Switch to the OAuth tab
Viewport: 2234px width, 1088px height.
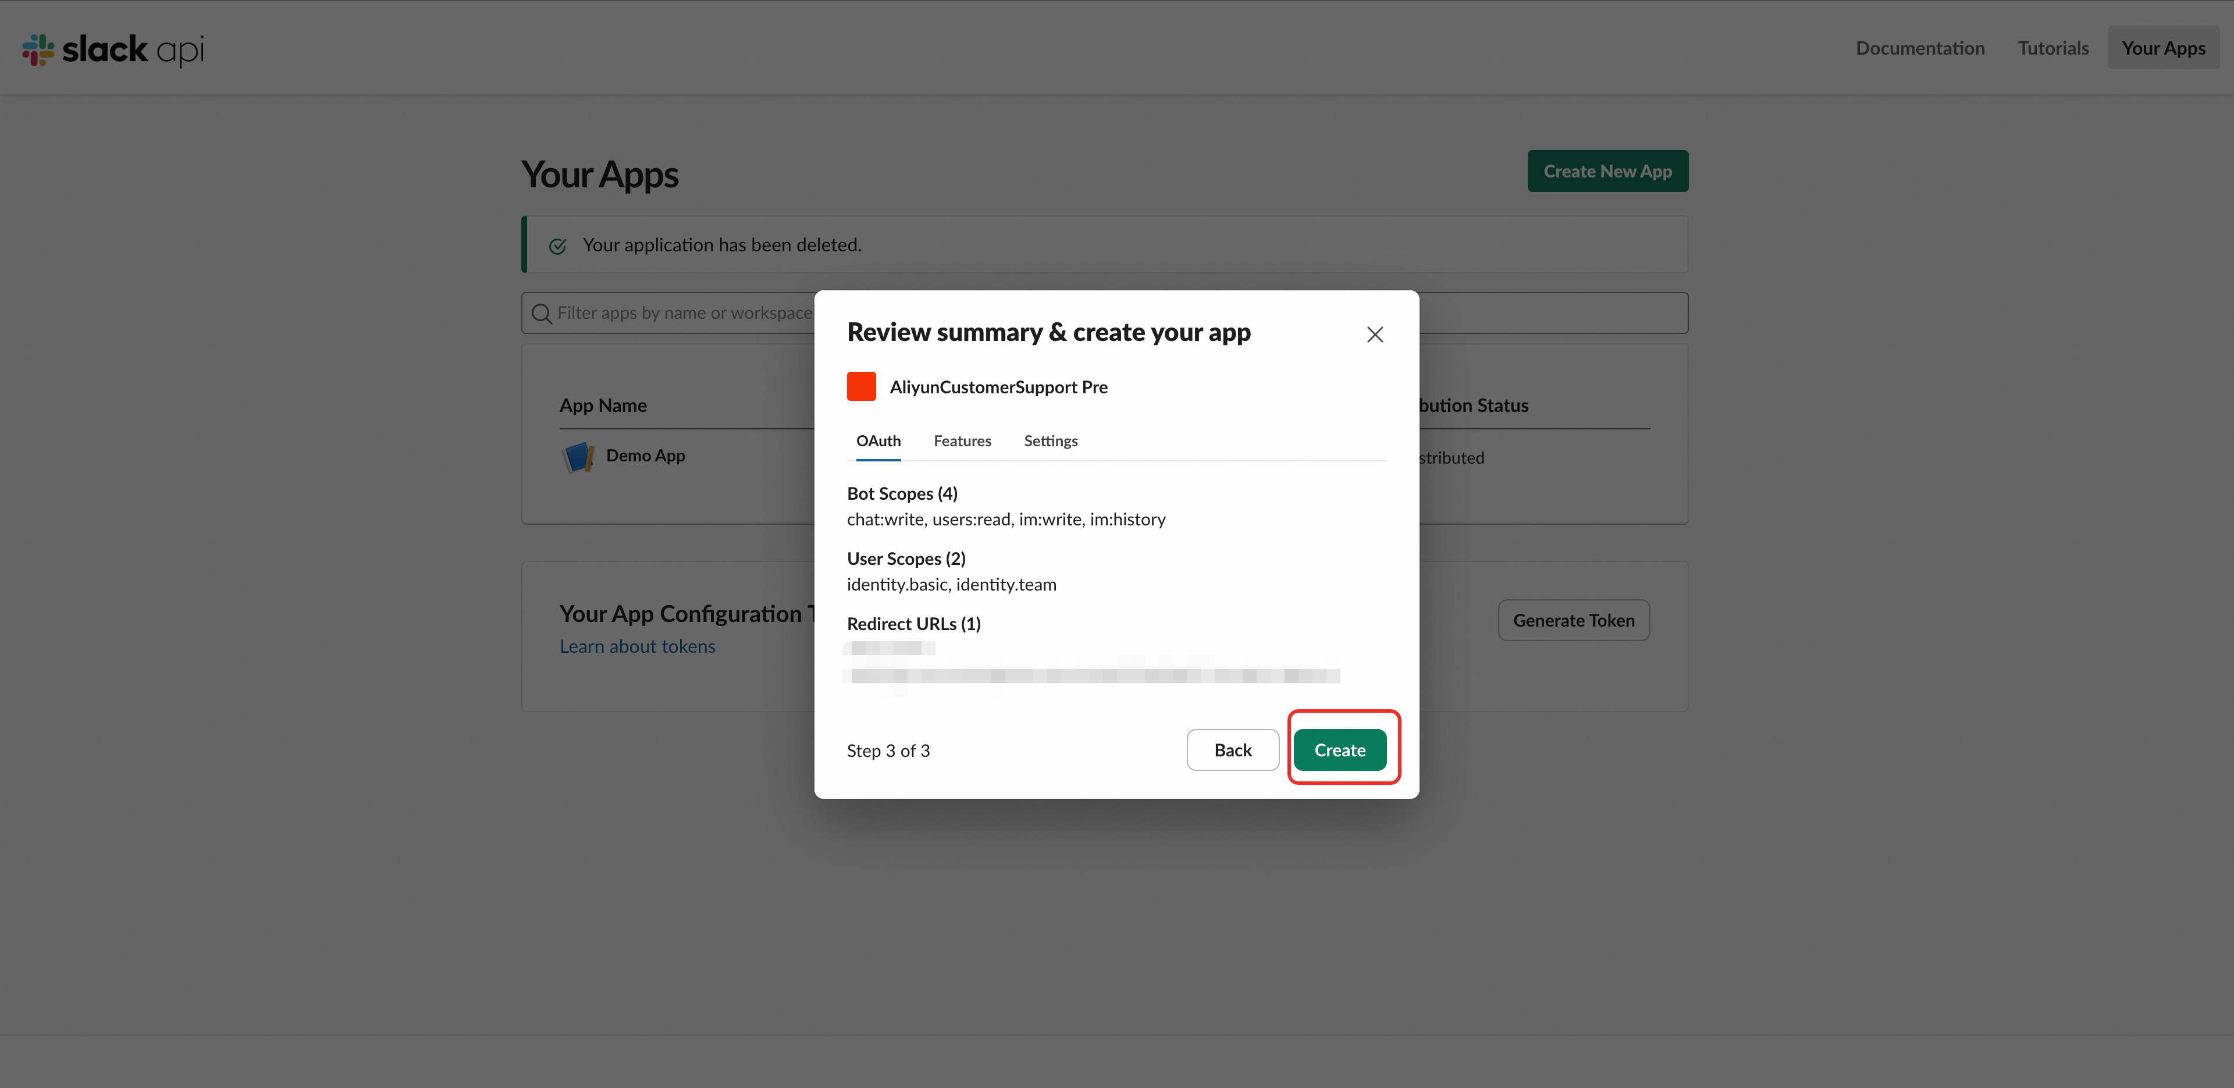coord(878,441)
